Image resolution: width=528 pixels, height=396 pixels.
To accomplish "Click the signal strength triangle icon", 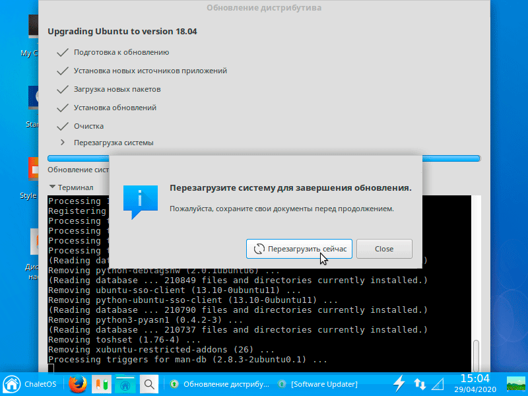I will [x=438, y=384].
